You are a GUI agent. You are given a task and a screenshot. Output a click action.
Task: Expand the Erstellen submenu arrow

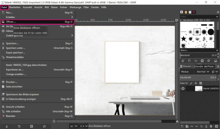(x=72, y=17)
